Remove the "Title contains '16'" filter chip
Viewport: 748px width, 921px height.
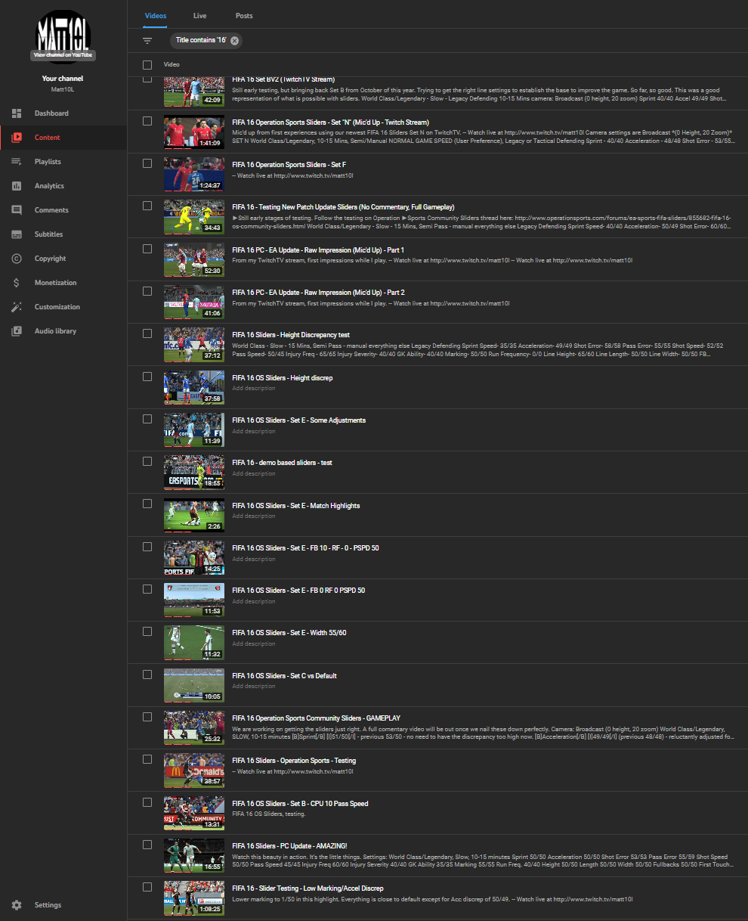(x=235, y=41)
